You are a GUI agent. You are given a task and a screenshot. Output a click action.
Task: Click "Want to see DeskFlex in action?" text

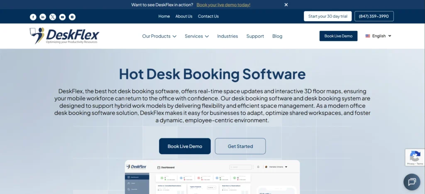[x=162, y=5]
